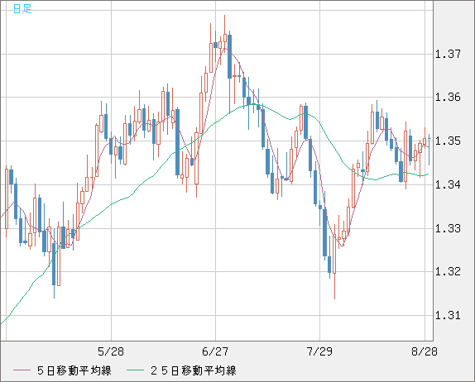475x382 pixels.
Task: Click the ２５日移動平均線 legend text
Action: point(194,370)
